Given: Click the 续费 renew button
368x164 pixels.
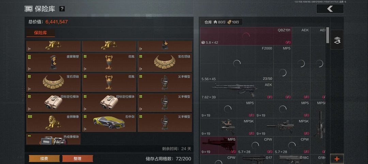Looking at the screenshot, I should coord(44,159).
